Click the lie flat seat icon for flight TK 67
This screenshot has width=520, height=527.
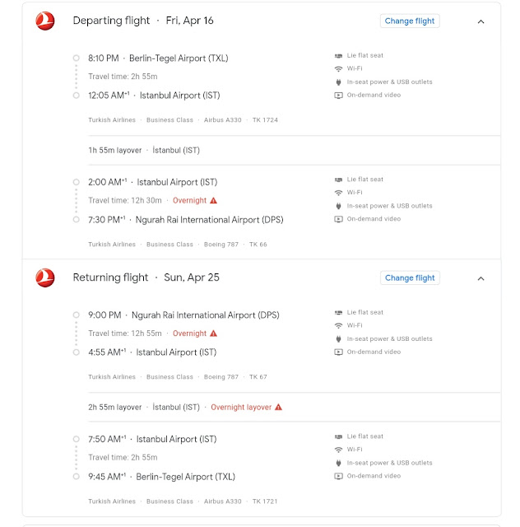click(x=338, y=313)
